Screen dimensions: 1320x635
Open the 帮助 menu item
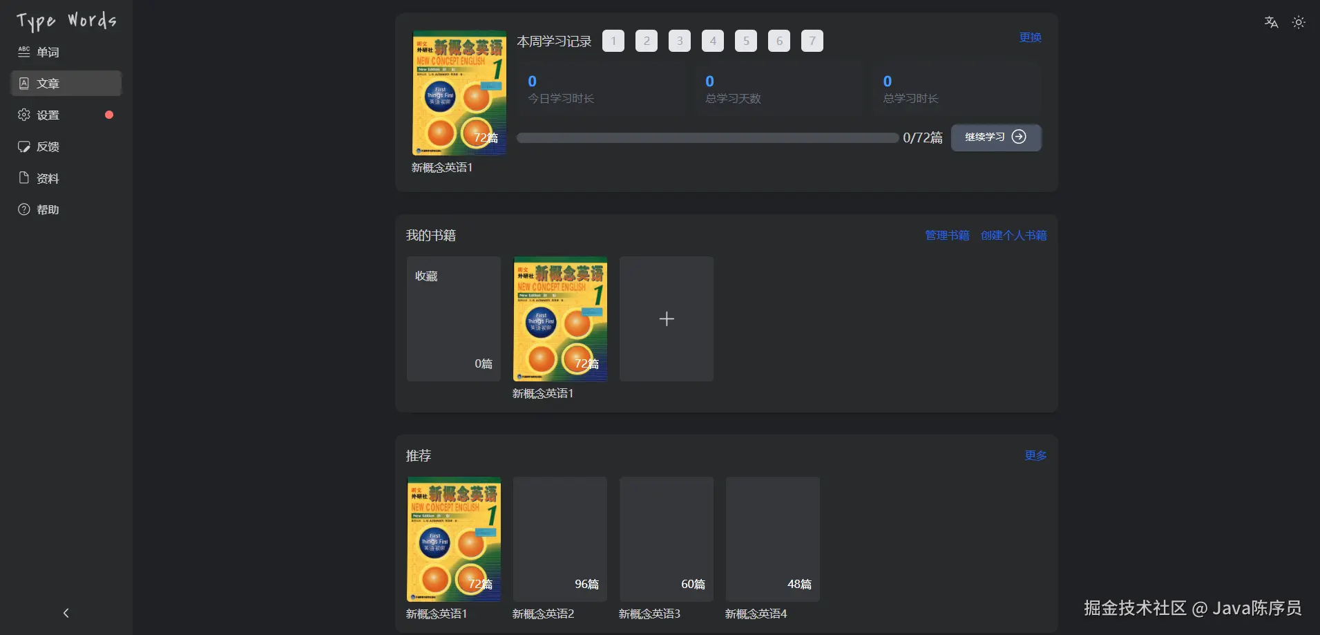pos(66,209)
